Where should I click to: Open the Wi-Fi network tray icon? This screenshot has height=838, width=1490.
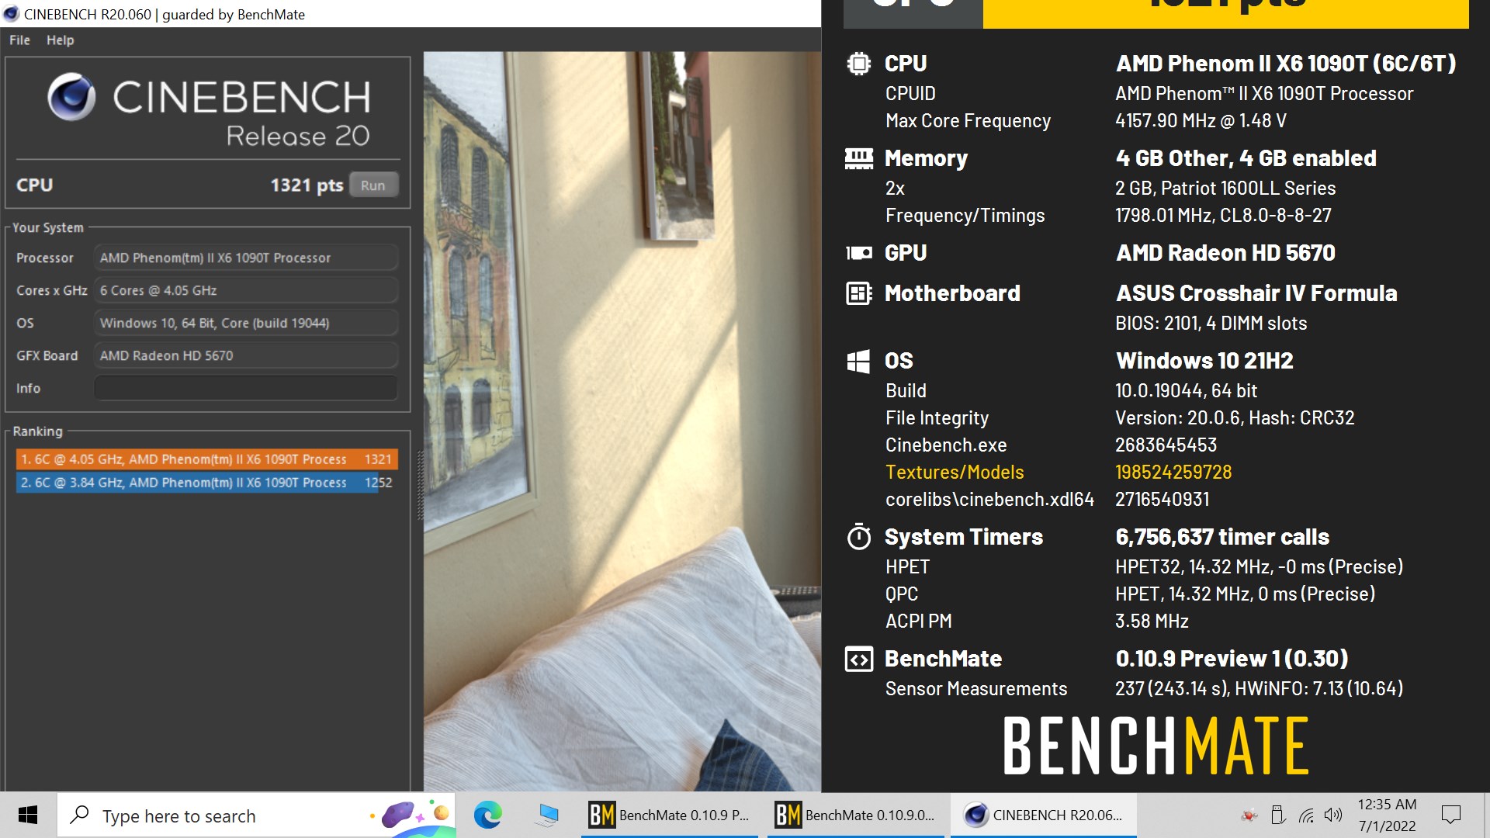[x=1306, y=815]
